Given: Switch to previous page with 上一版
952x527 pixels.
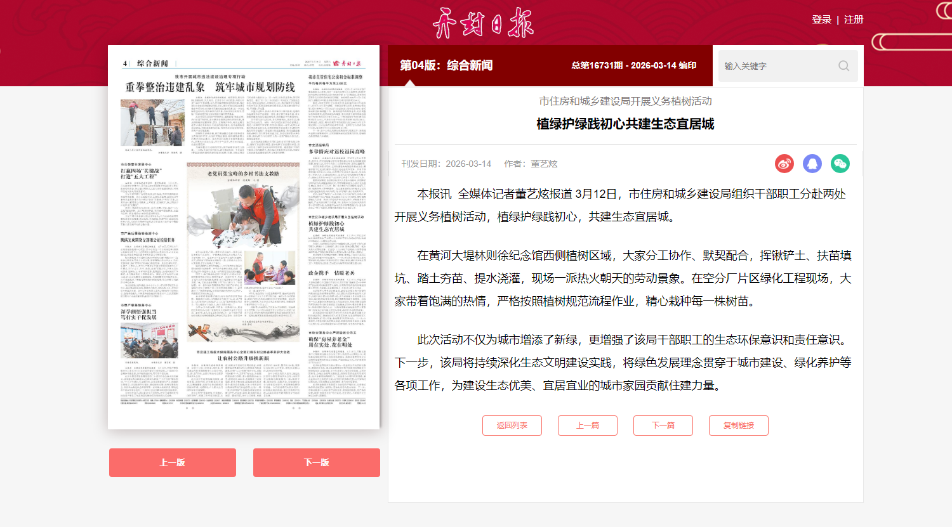Looking at the screenshot, I should tap(173, 463).
